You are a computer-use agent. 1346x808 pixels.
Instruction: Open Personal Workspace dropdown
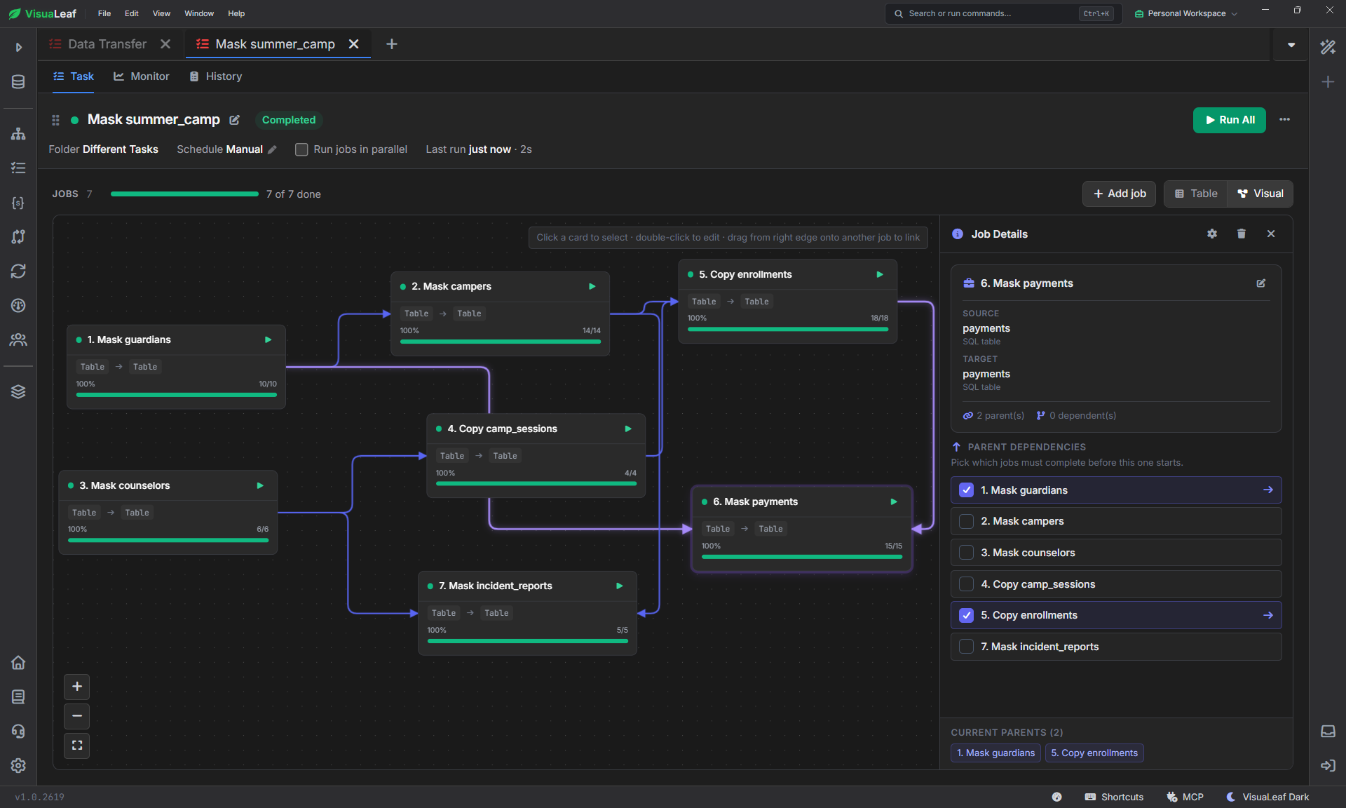[x=1186, y=13]
